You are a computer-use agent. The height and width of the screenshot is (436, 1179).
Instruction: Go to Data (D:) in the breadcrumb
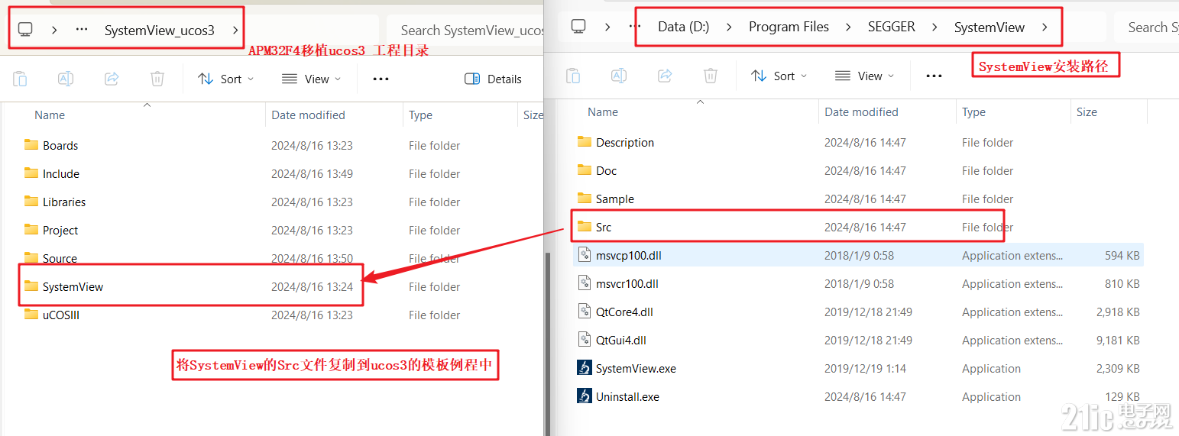[684, 27]
